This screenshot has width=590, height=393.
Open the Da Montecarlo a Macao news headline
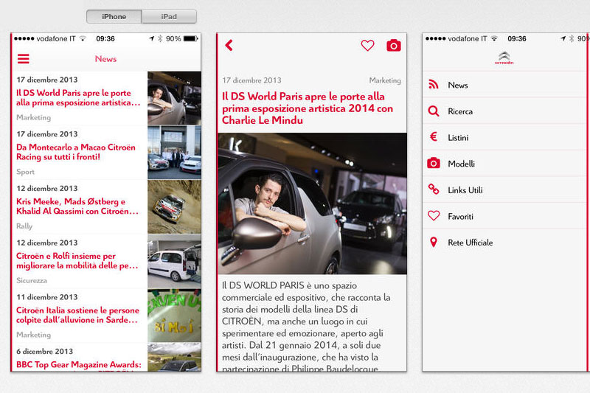[x=76, y=152]
